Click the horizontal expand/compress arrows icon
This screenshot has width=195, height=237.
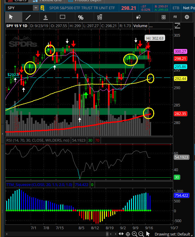point(121,234)
